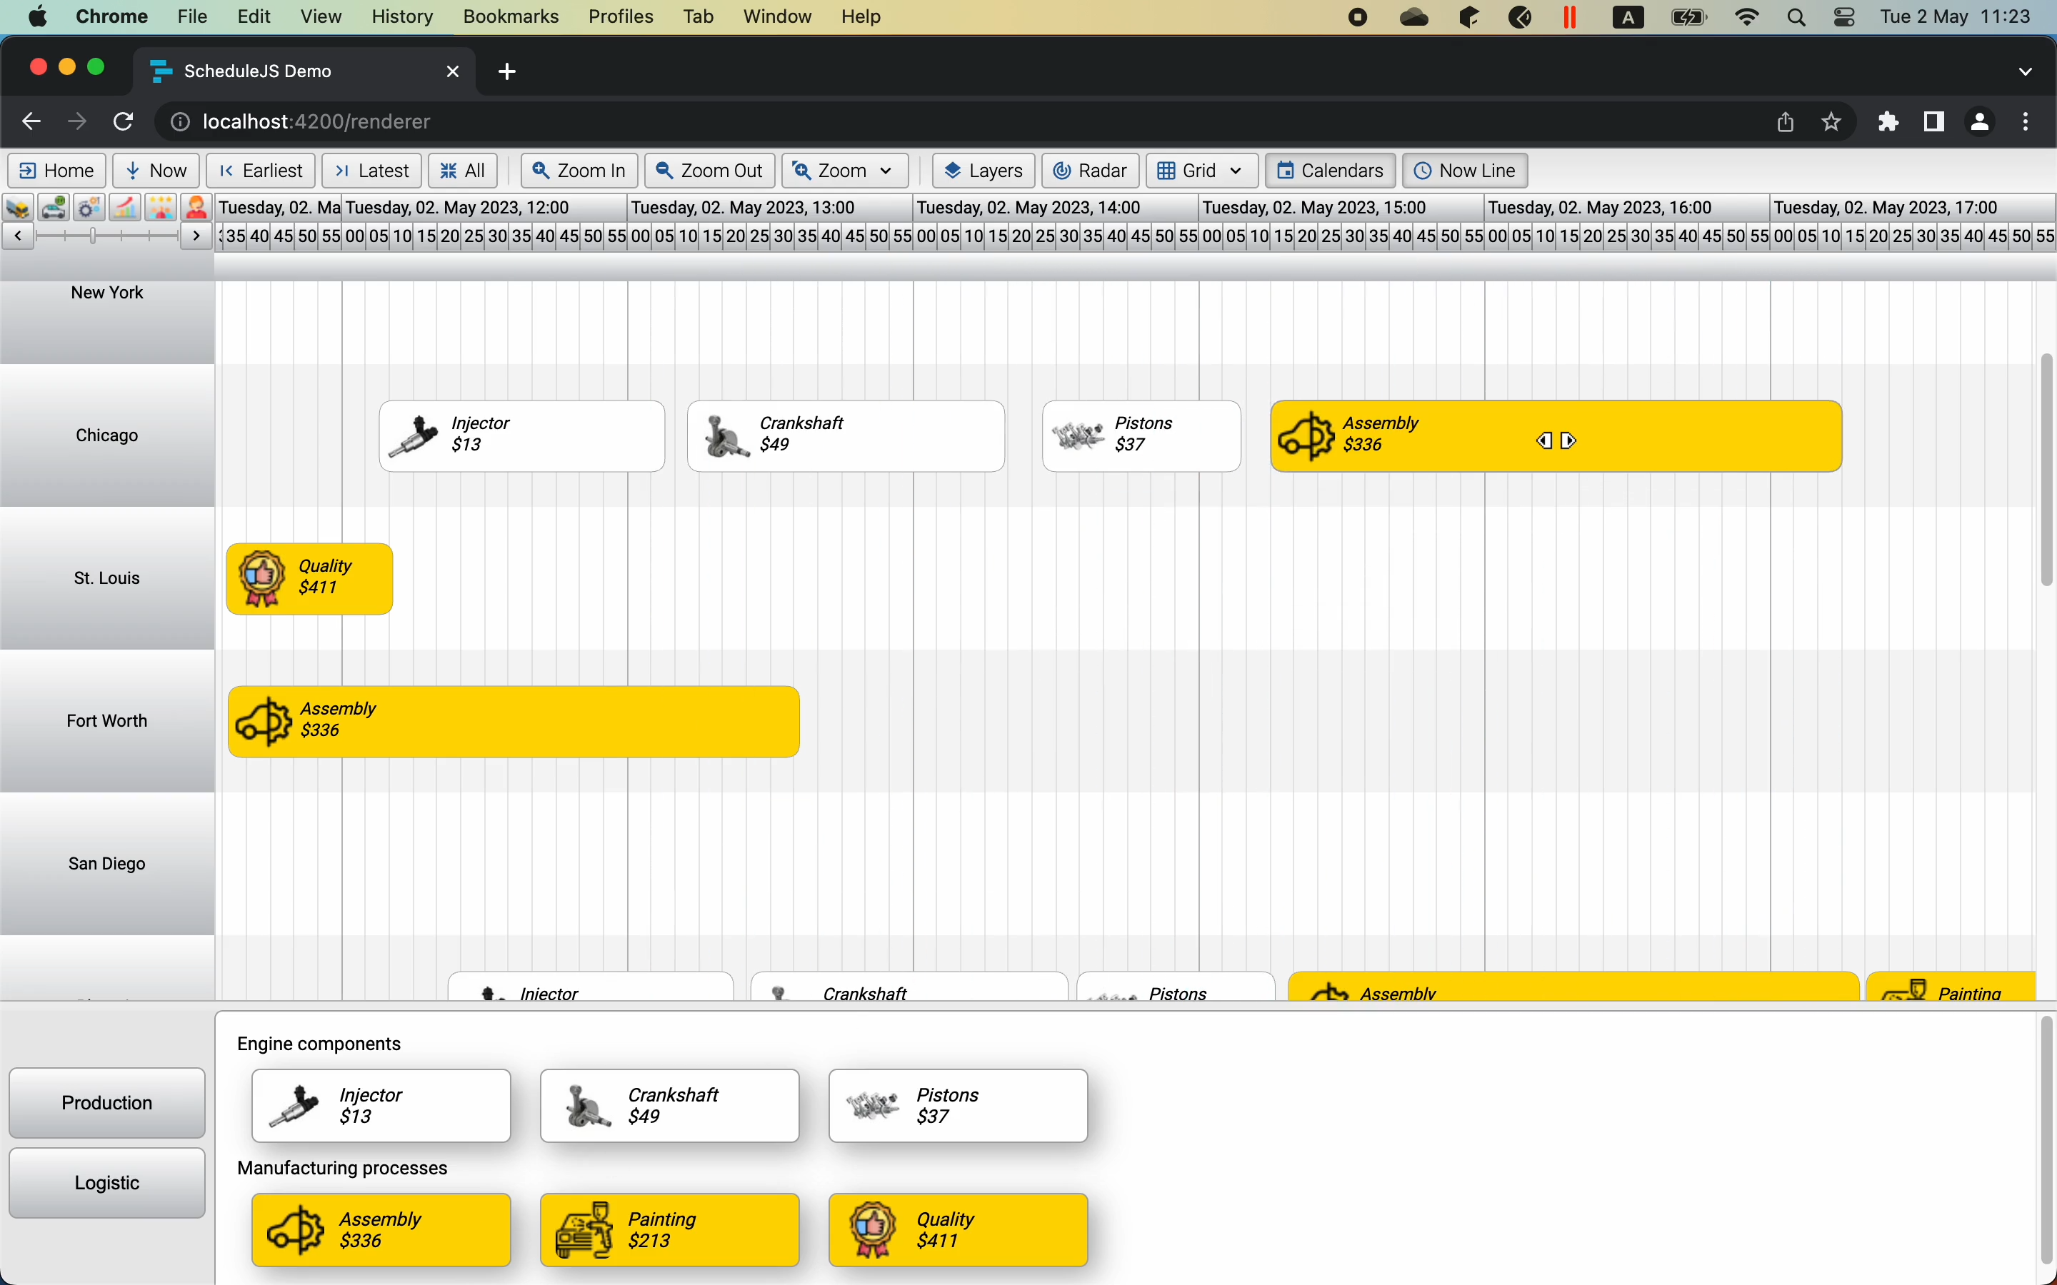Image resolution: width=2057 pixels, height=1285 pixels.
Task: Jump to Earliest activity
Action: (260, 171)
